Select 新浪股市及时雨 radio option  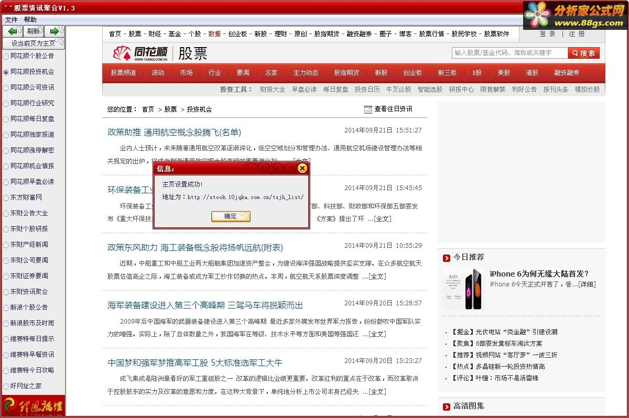tap(29, 323)
